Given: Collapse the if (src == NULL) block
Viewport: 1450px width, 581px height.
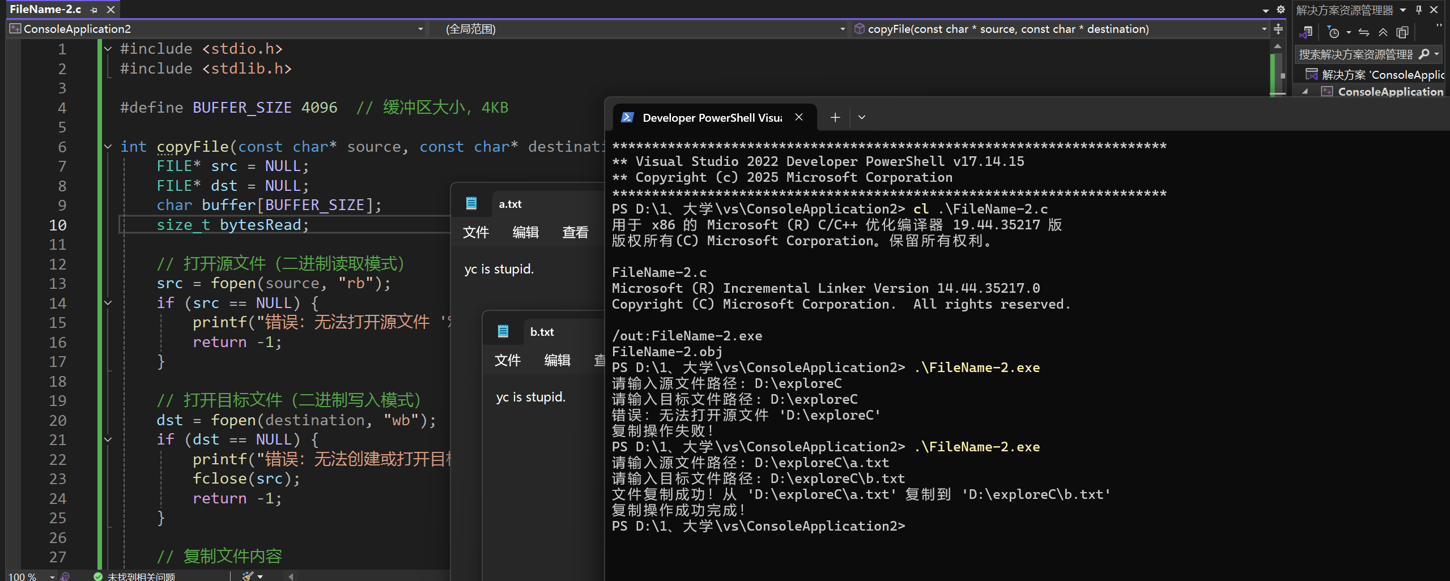Looking at the screenshot, I should pos(108,303).
